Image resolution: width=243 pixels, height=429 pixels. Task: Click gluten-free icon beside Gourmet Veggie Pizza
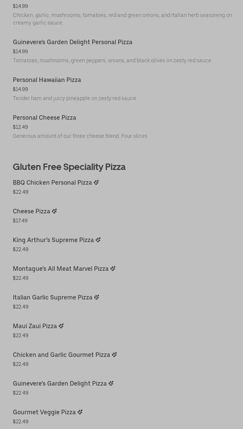[80, 412]
